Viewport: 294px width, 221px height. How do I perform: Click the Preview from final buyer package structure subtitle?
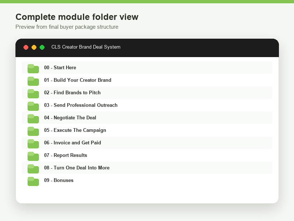[67, 27]
